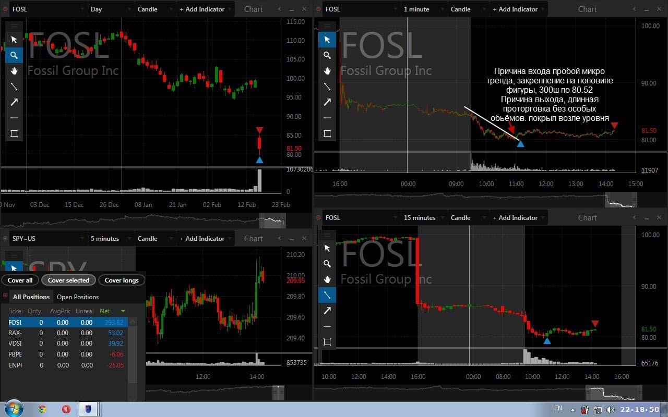Image resolution: width=668 pixels, height=417 pixels.
Task: Select the pointer tool in 15 minutes chart
Action: click(x=327, y=248)
